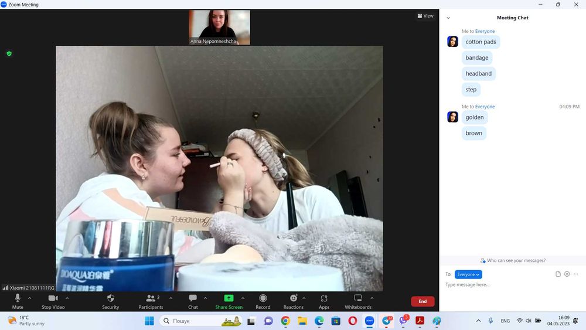Open Task View in the taskbar
The image size is (586, 330).
(x=251, y=321)
